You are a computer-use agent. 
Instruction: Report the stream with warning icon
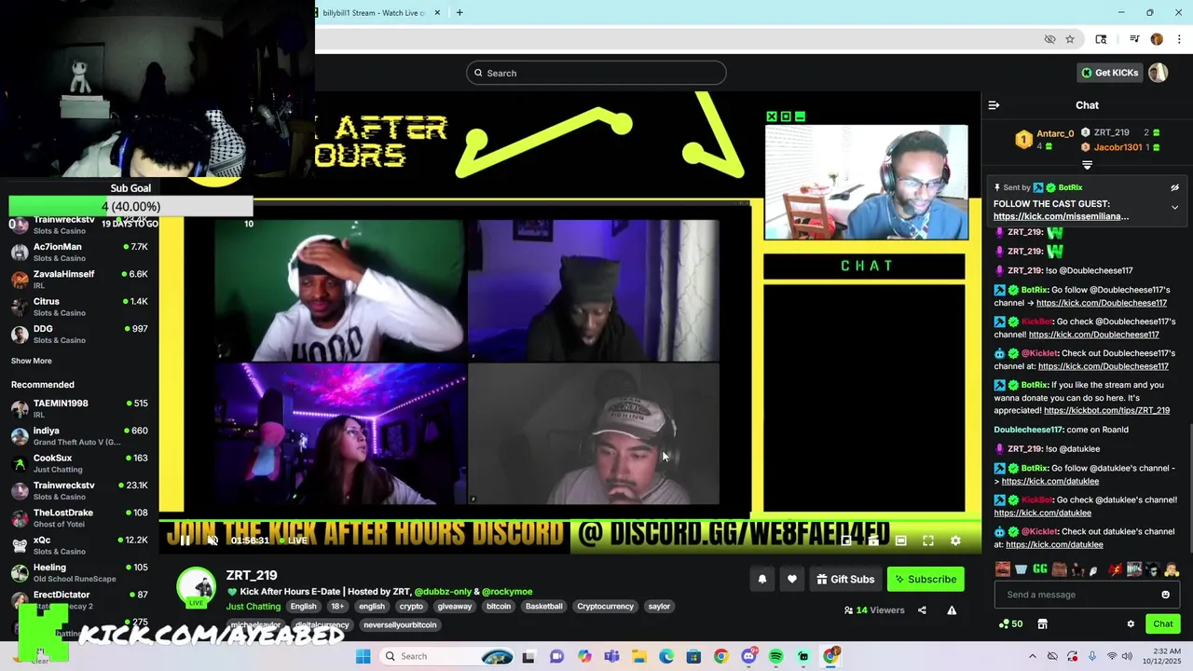click(952, 610)
